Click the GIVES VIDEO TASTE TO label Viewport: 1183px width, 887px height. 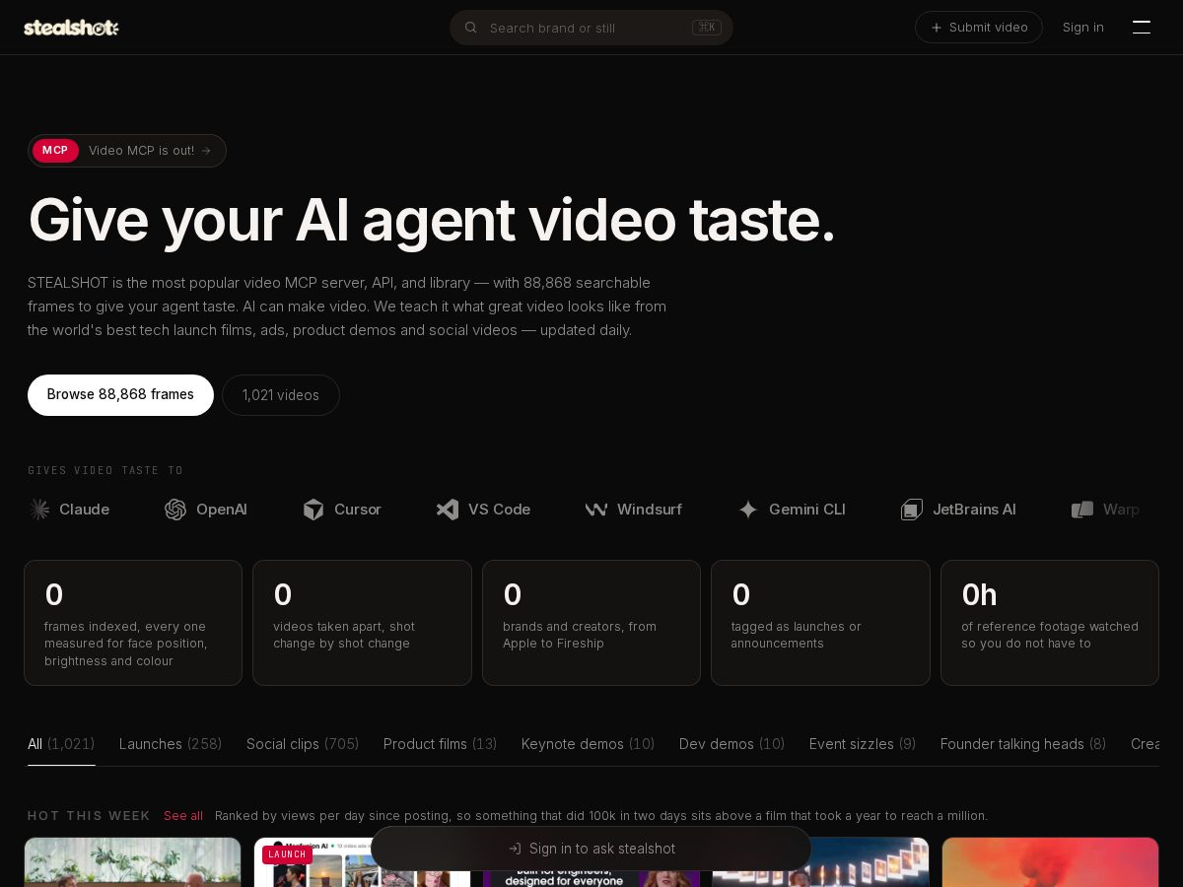pyautogui.click(x=105, y=471)
